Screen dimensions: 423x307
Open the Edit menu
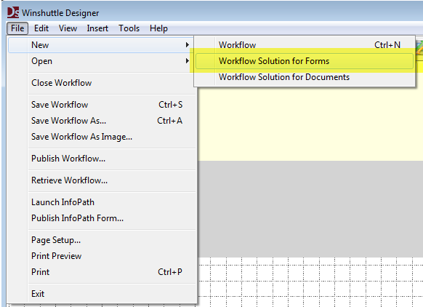pos(41,28)
